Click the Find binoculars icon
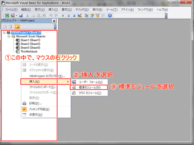 44,15
